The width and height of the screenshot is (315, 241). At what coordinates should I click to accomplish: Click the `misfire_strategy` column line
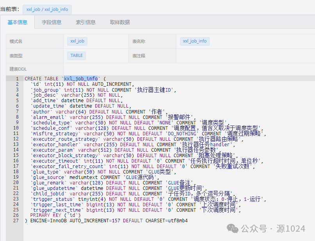click(148, 133)
